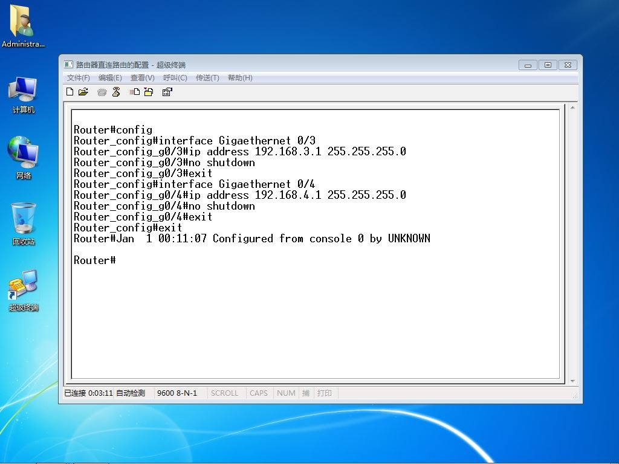Open the 呼叫(C) menu
619x464 pixels.
(x=175, y=78)
